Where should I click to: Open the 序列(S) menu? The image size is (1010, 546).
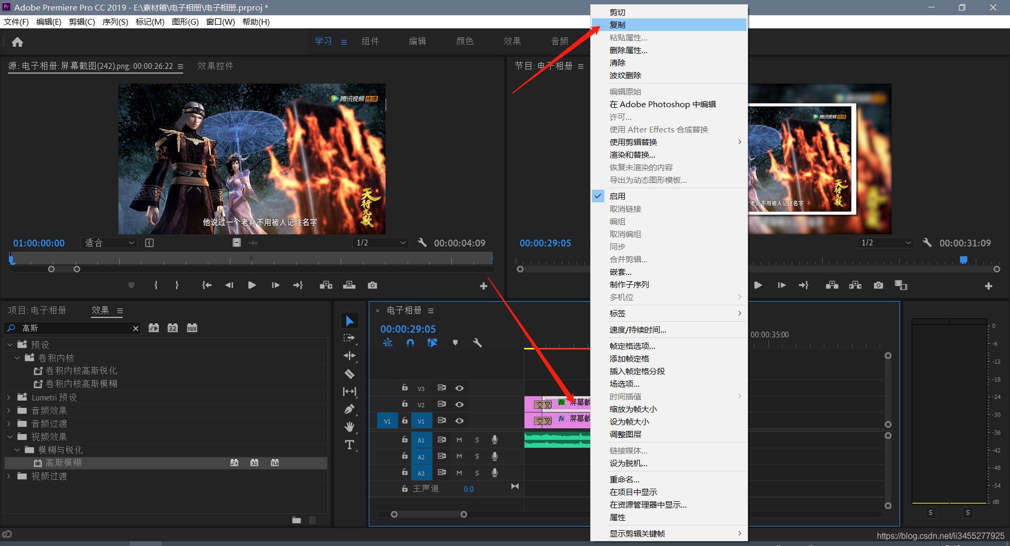(x=115, y=22)
